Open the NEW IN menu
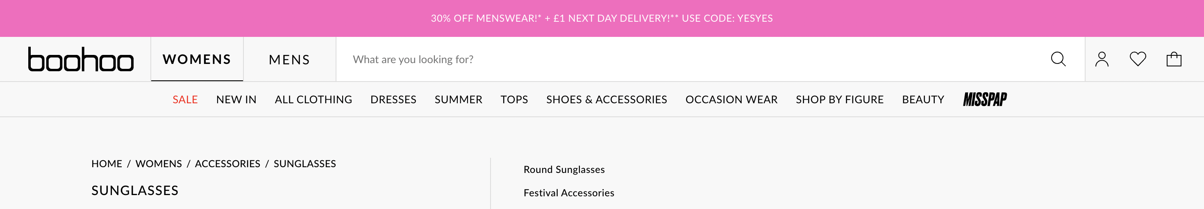This screenshot has width=1204, height=209. coord(236,100)
